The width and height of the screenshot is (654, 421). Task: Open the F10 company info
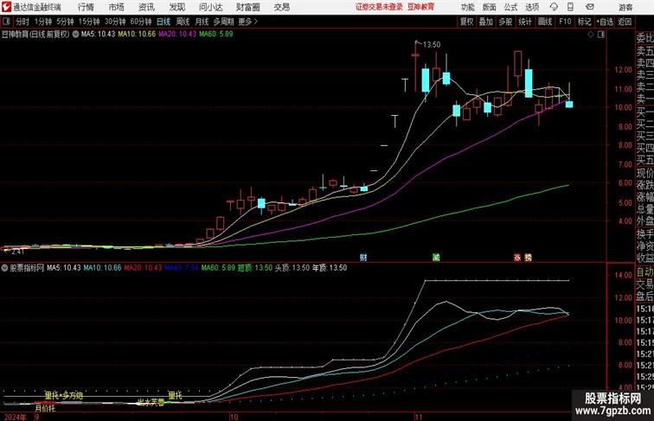pos(565,22)
